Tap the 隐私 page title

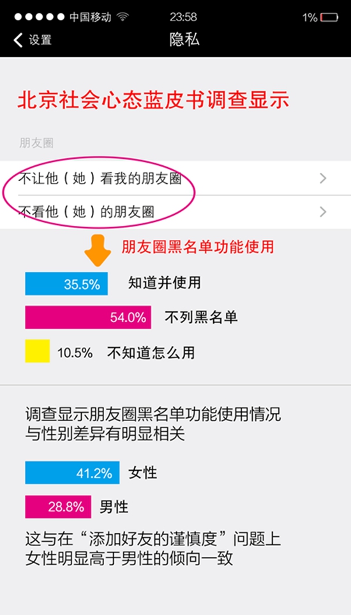click(x=184, y=40)
